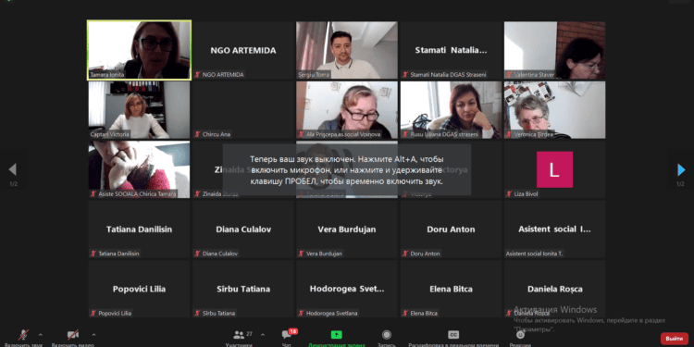Go to next gallery page with blue arrow
This screenshot has width=694, height=347.
681,169
